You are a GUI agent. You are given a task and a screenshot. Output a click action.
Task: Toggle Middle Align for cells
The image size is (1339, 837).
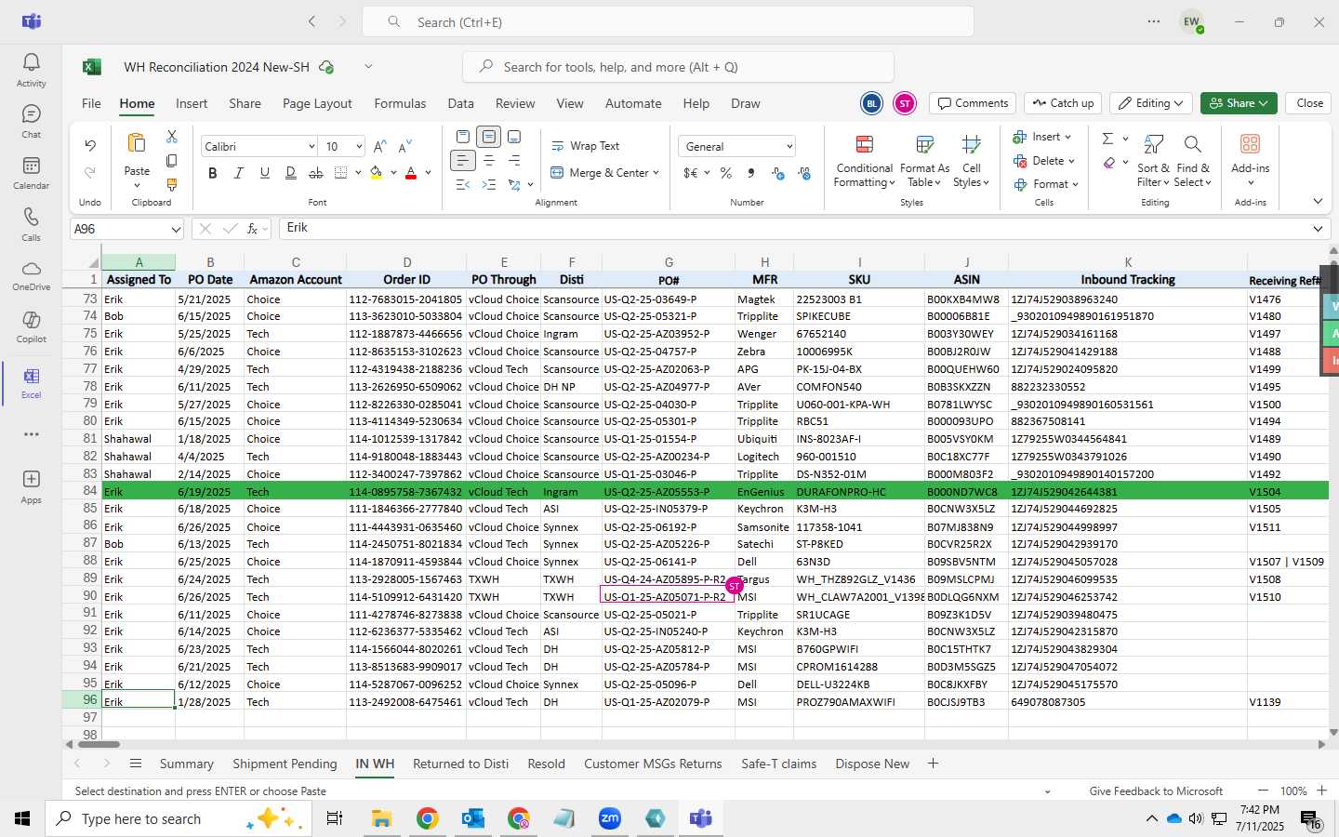point(489,137)
